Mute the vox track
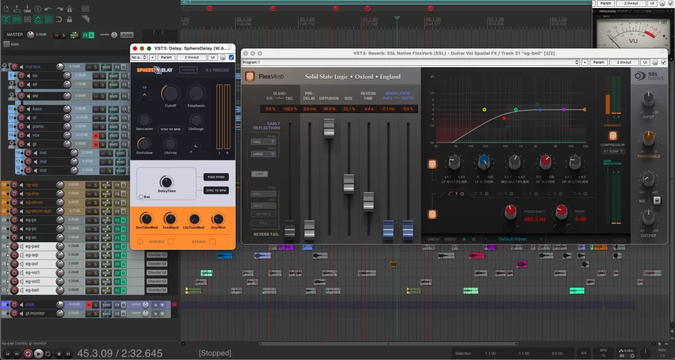 96,136
